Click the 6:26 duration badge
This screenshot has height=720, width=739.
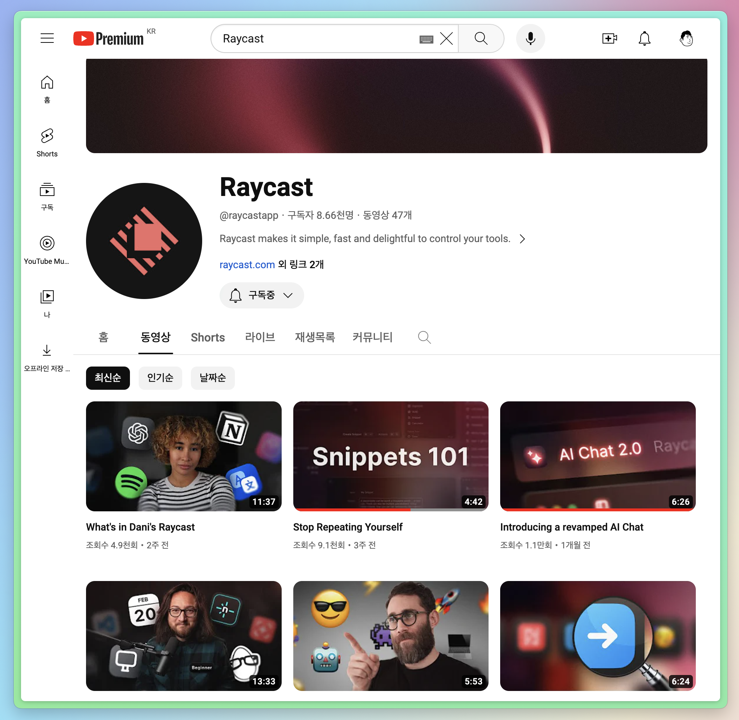[680, 502]
